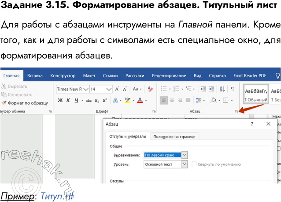Select the Обычный style thumbnail
The height and width of the screenshot is (202, 281).
[x=255, y=94]
